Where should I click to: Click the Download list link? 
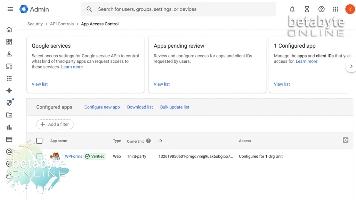point(140,107)
